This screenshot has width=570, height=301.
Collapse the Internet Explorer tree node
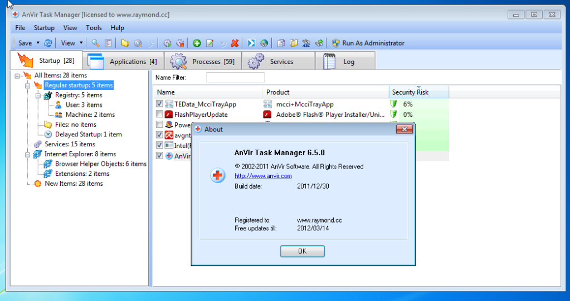pos(28,154)
